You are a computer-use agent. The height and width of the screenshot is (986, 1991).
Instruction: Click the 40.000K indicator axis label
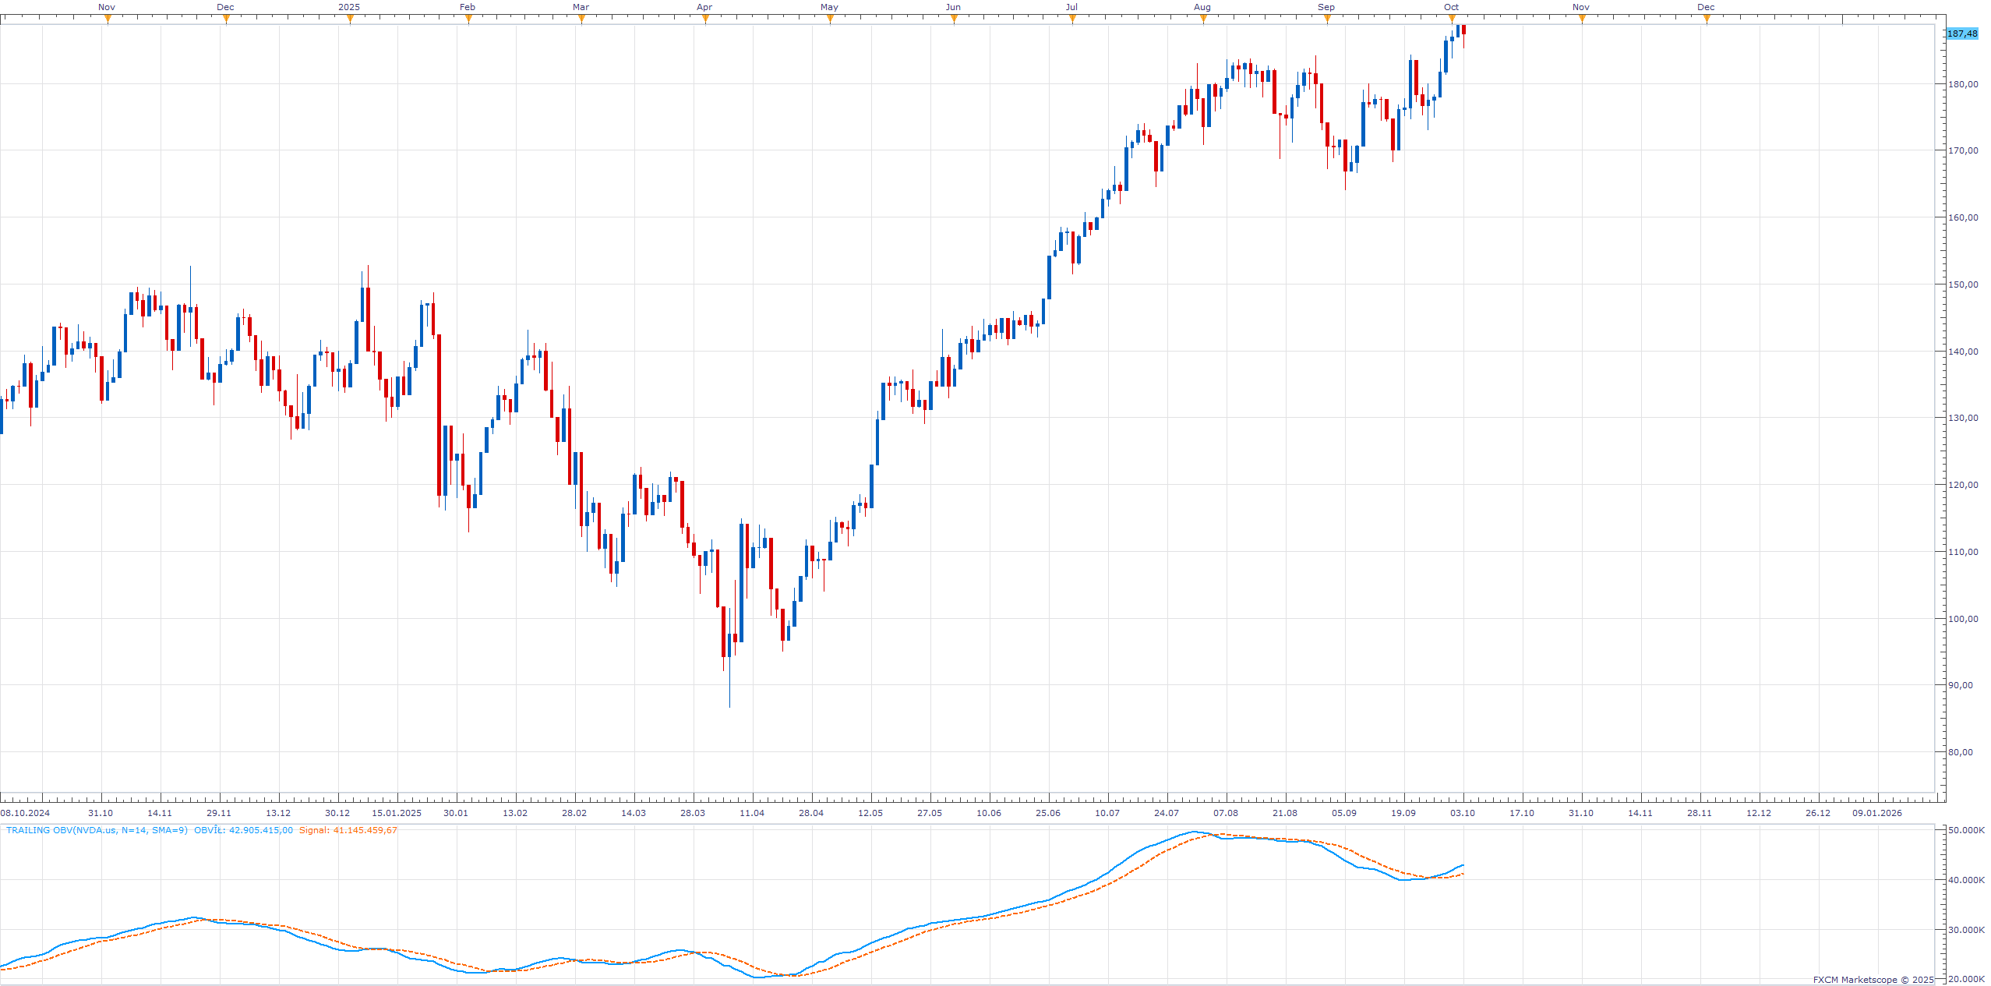1966,880
